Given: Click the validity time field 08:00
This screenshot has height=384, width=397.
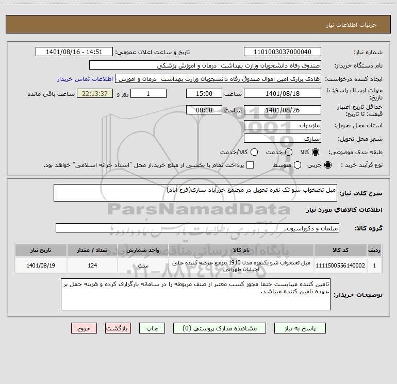Looking at the screenshot, I should (x=204, y=110).
